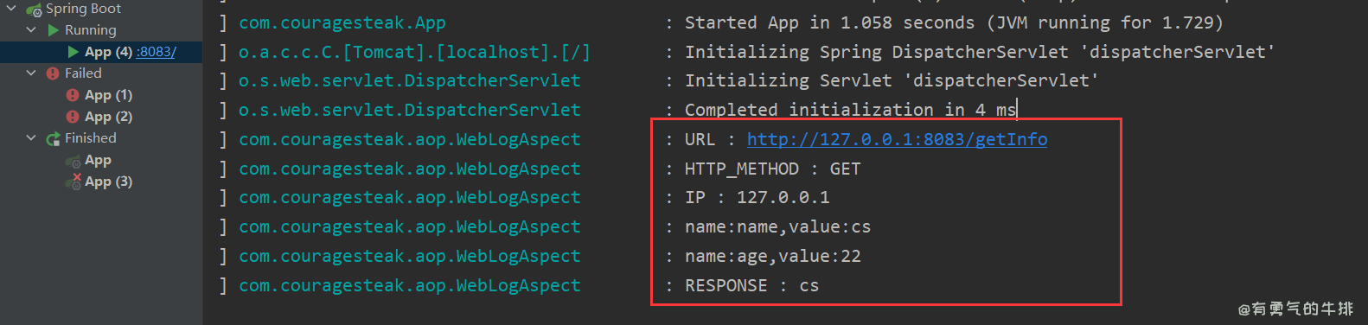1368x325 pixels.
Task: Click the error icon beside App (1)
Action: coord(74,95)
